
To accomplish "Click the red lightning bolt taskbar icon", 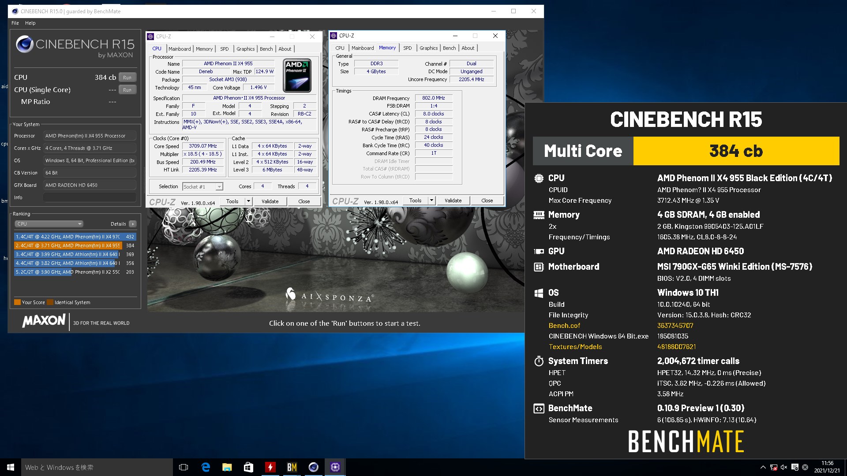I will (270, 467).
